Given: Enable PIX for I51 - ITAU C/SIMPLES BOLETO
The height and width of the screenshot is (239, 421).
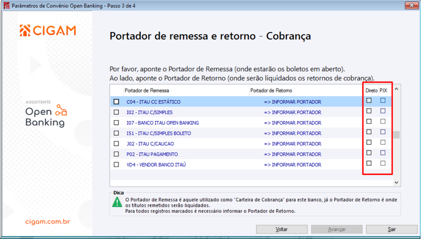Looking at the screenshot, I should (x=383, y=132).
